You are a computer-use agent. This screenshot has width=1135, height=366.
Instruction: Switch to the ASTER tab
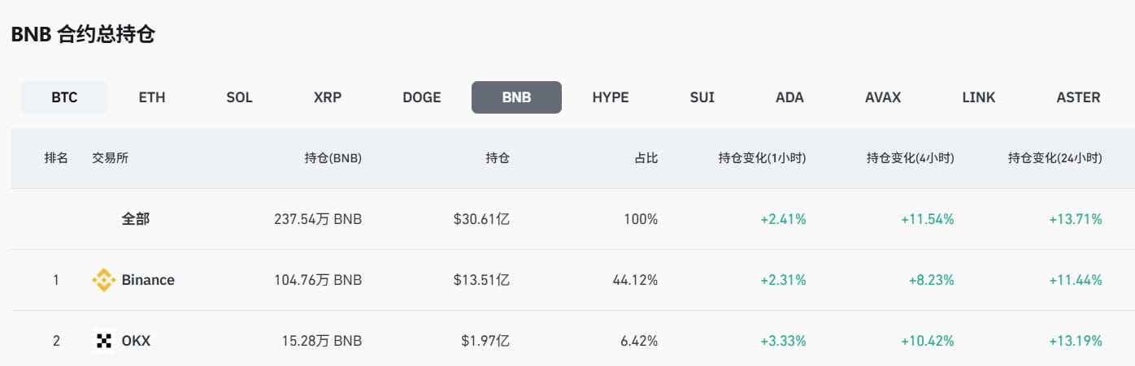click(1078, 97)
